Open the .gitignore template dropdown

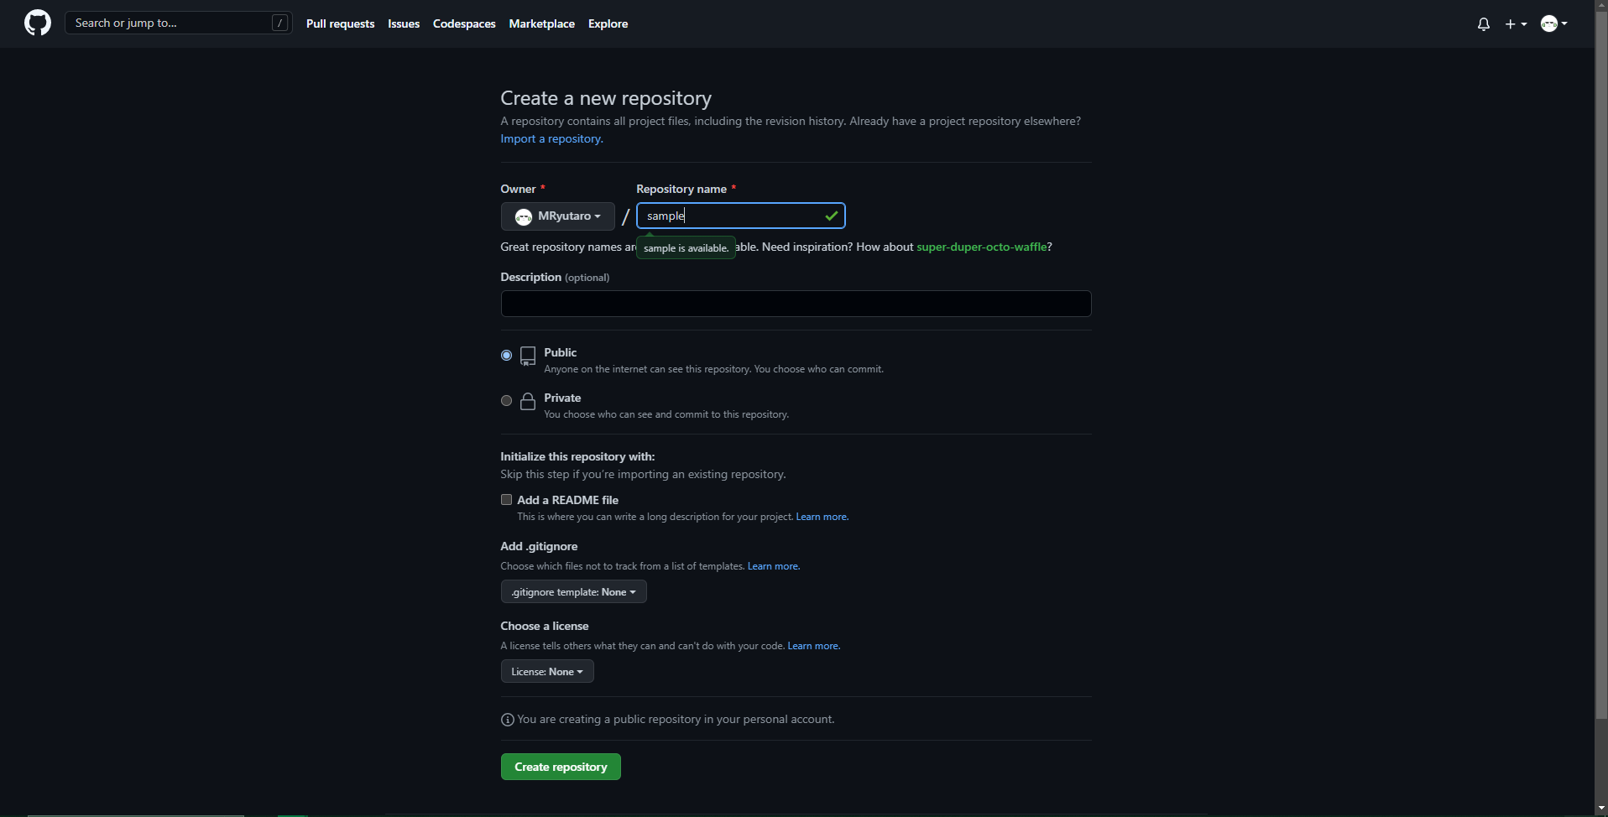573,591
